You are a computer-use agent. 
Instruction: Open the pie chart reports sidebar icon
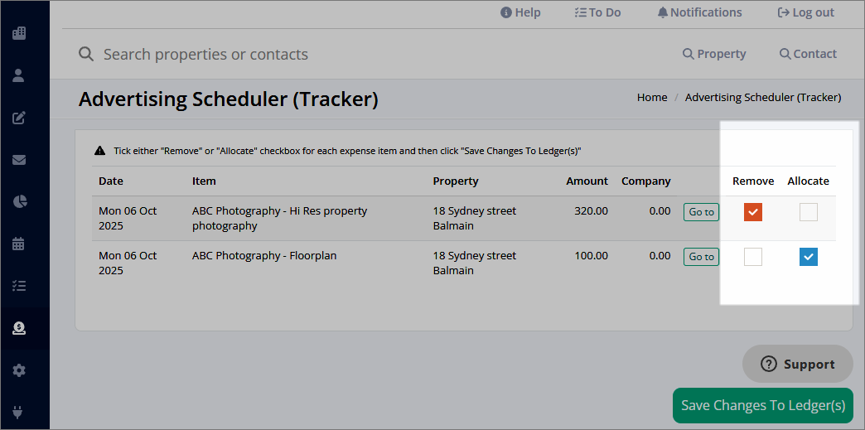tap(19, 202)
